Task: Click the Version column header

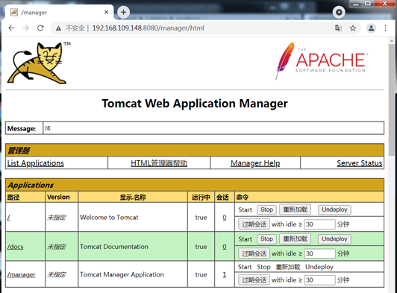Action: [x=58, y=197]
